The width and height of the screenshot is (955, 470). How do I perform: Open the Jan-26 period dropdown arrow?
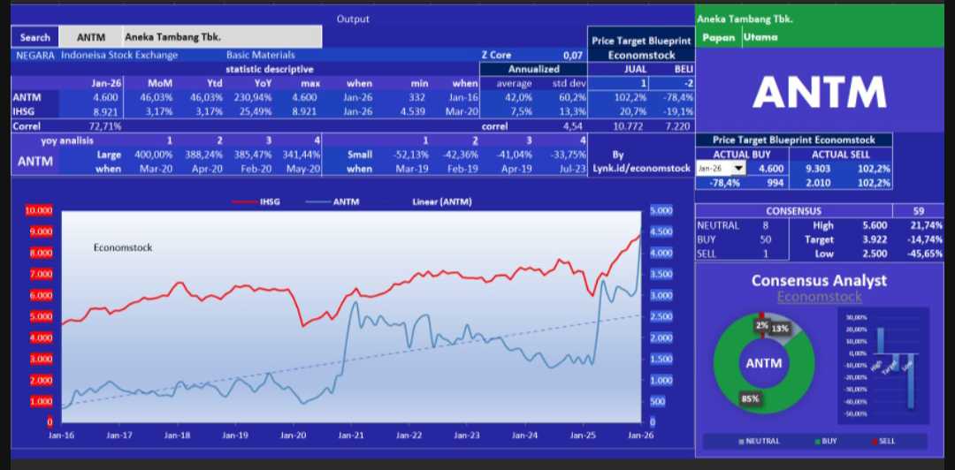coord(738,169)
